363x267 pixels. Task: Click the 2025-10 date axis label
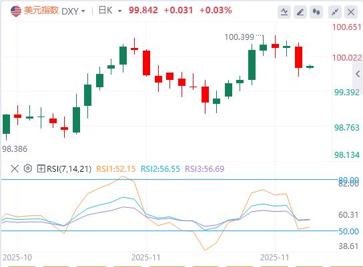[17, 257]
